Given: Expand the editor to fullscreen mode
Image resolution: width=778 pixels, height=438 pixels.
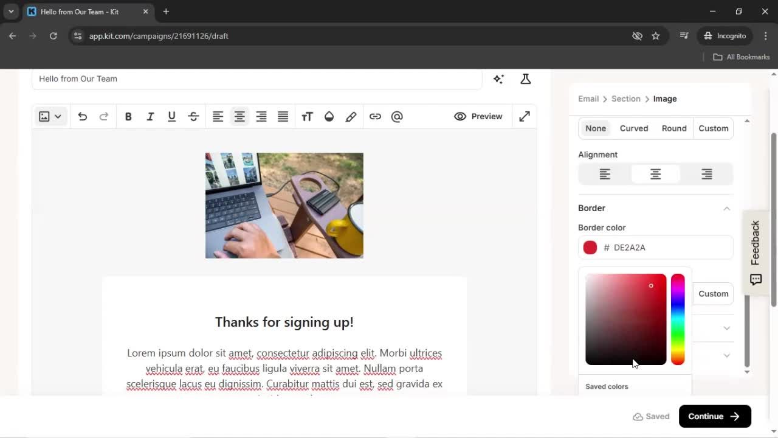Looking at the screenshot, I should pos(524,116).
